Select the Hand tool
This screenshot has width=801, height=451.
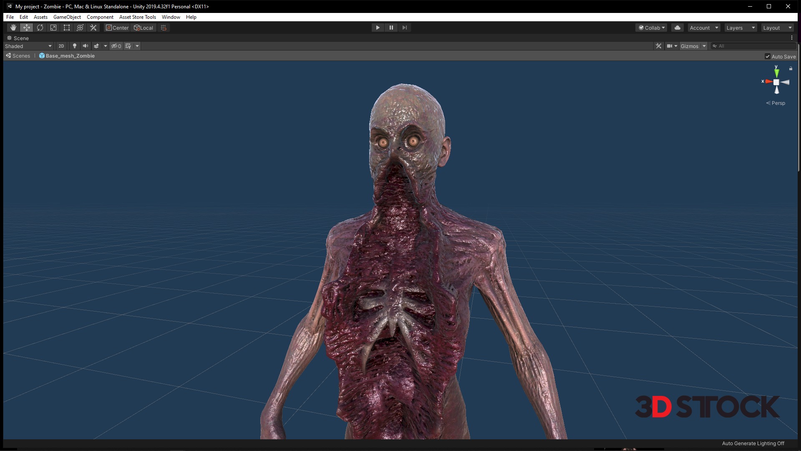13,28
